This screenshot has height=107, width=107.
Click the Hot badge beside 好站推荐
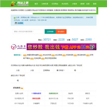coord(22,88)
